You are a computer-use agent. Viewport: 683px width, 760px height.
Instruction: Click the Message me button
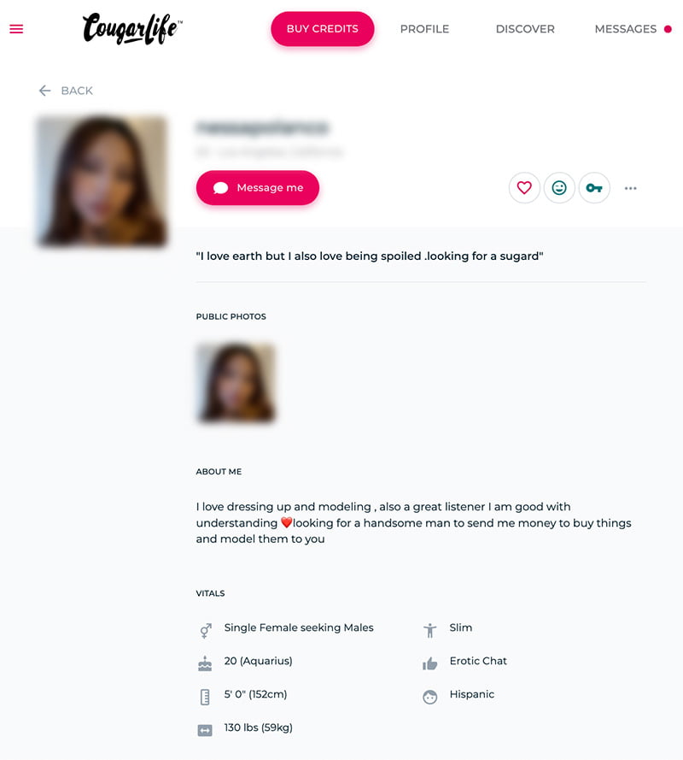(258, 187)
